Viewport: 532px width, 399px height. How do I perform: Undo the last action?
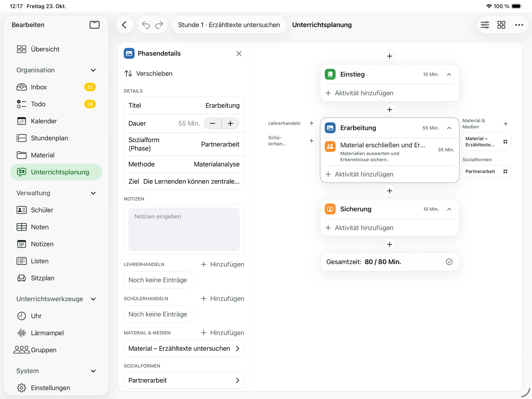pos(146,25)
